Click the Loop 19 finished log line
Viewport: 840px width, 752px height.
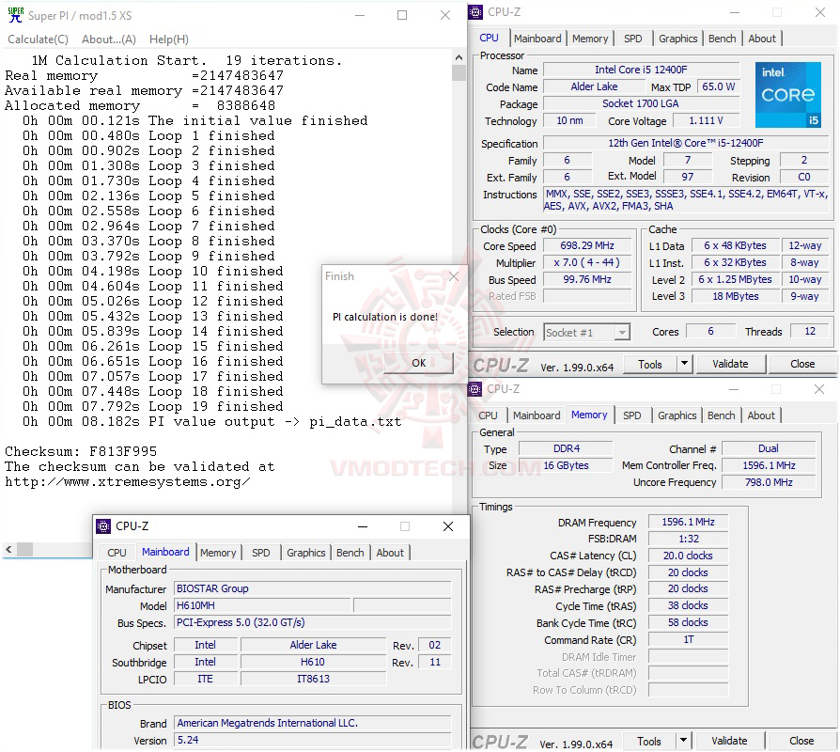pyautogui.click(x=152, y=406)
